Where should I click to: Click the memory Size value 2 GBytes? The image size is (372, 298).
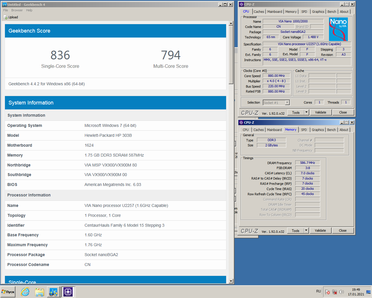(271, 145)
